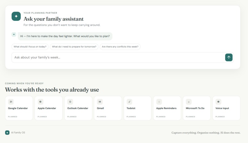Click the green sparkle assistant logo icon
Screen dimensions: 248x143
pos(16,16)
